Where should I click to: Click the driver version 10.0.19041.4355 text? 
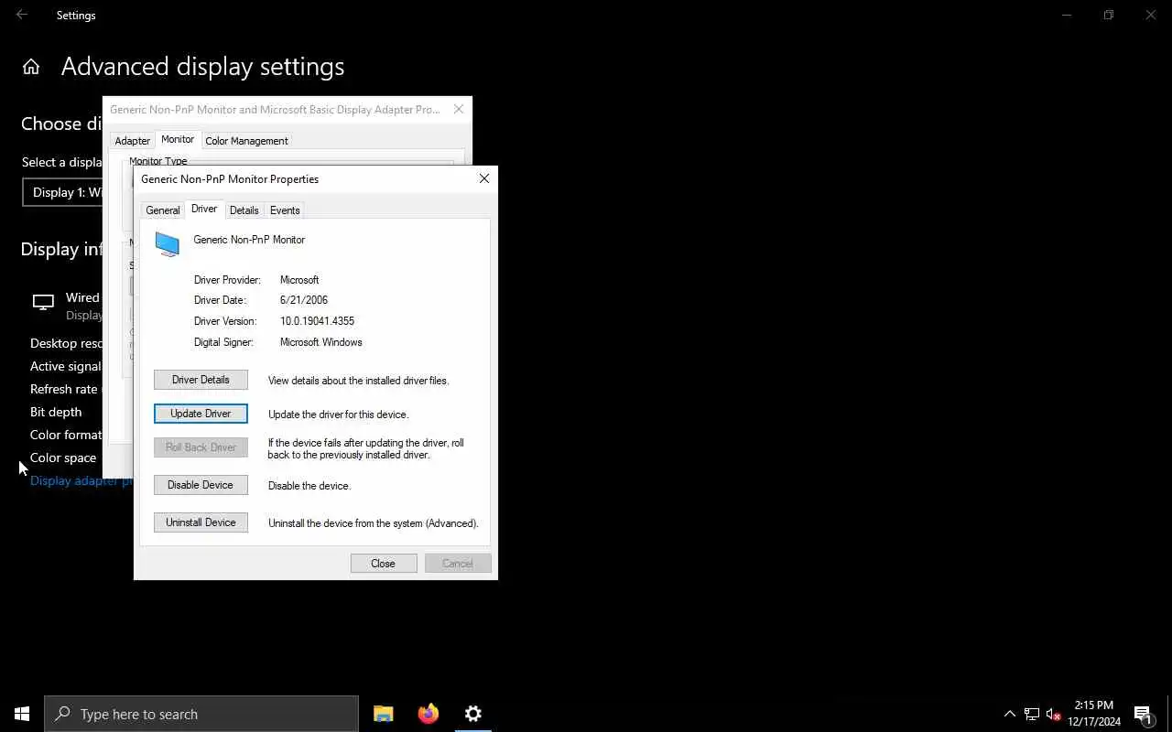(317, 321)
